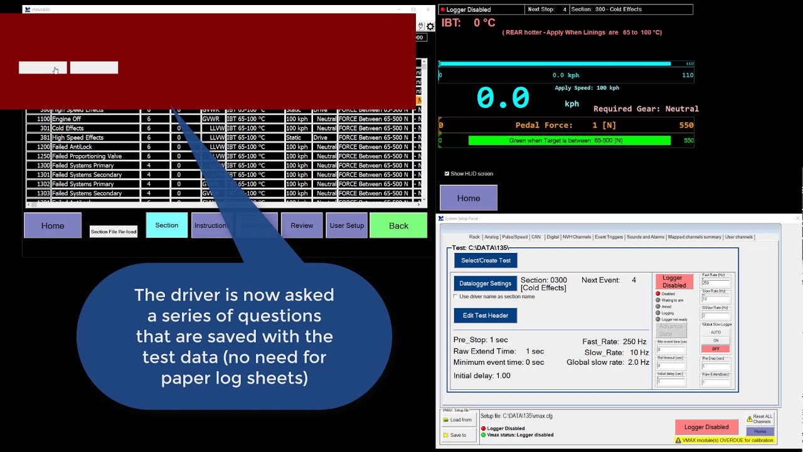The image size is (803, 452).
Task: Click the red Disabled state indicator
Action: (x=658, y=294)
